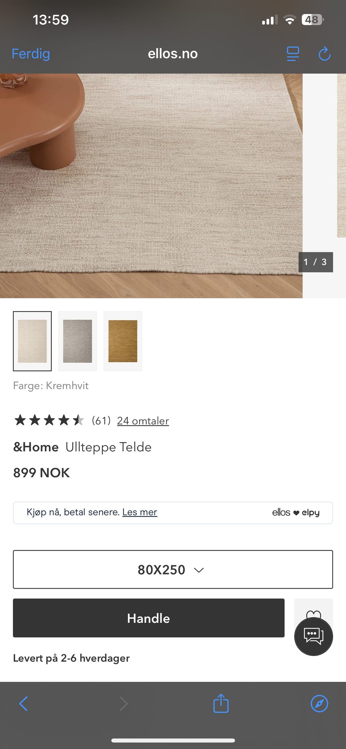Screen dimensions: 346x749
Task: Go forward with the right chevron arrow
Action: pyautogui.click(x=123, y=704)
